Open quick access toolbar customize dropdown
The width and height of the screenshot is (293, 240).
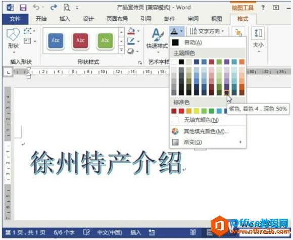(77, 8)
